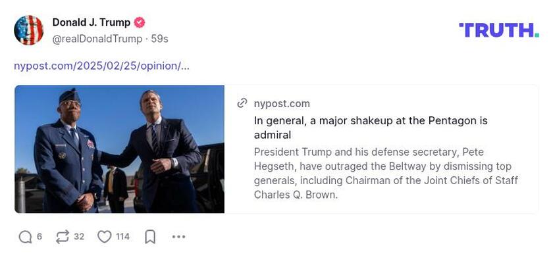Open the Truth Social logo
The image size is (553, 267).
click(x=498, y=30)
